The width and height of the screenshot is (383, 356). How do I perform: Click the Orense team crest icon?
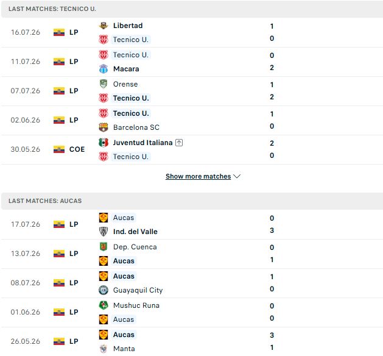pyautogui.click(x=104, y=84)
